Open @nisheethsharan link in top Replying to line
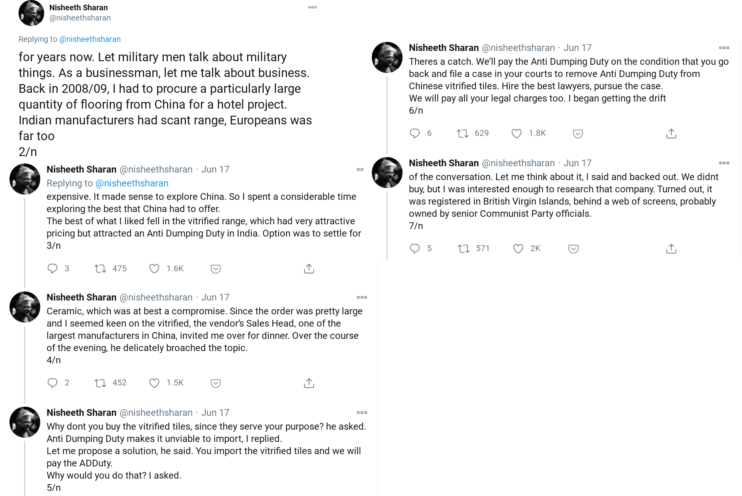742x496 pixels. pos(90,39)
